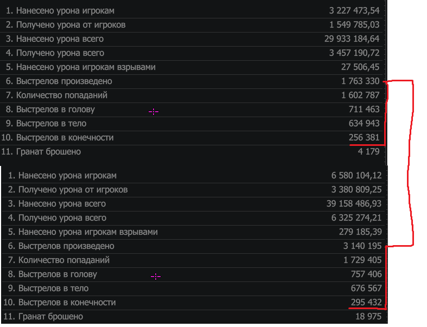Click the explosion damage value 27 506,45
This screenshot has width=427, height=327.
coord(360,67)
